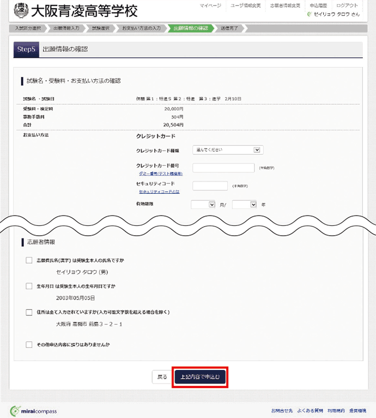
Task: Open 申込履歴 in the top menu
Action: (x=318, y=5)
